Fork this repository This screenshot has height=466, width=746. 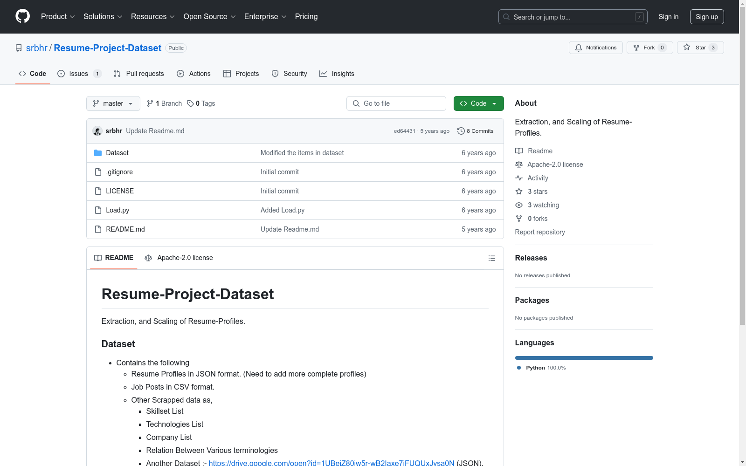point(650,48)
